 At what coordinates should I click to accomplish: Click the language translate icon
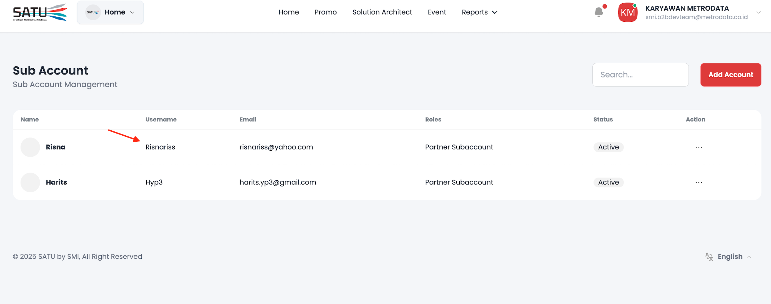[709, 257]
